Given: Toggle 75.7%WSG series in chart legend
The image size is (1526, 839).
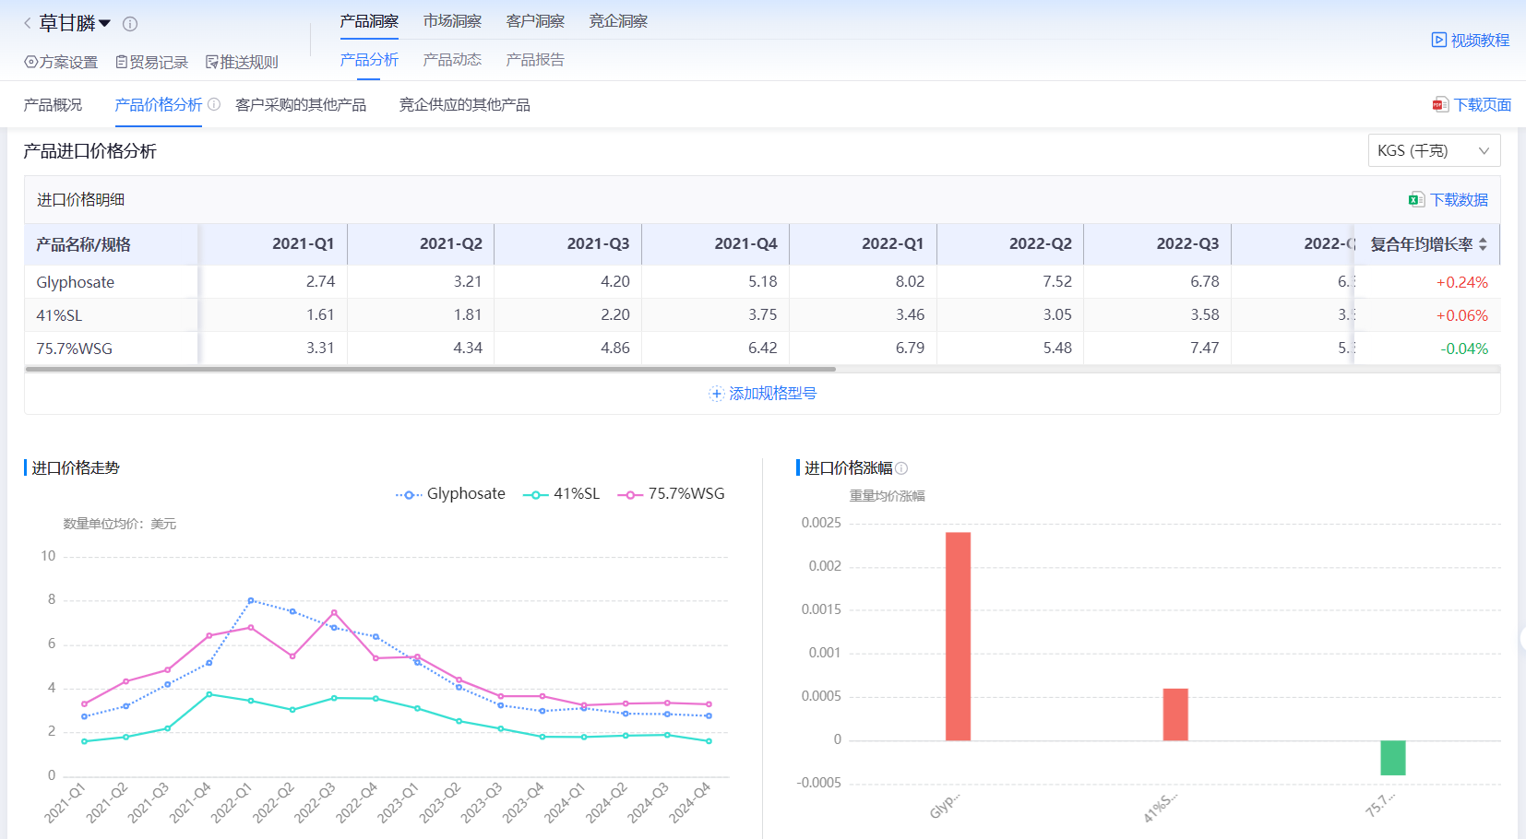Looking at the screenshot, I should click(671, 494).
